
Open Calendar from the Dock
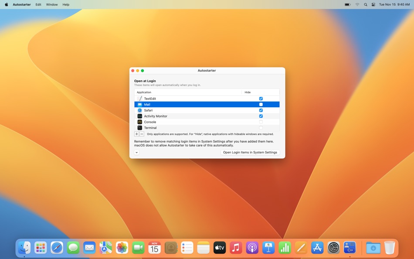(x=154, y=248)
